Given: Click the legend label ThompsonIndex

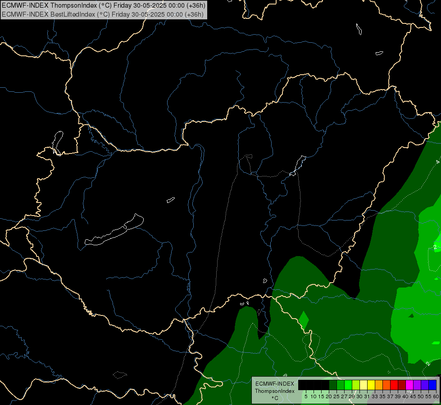Looking at the screenshot, I should coord(275,391).
